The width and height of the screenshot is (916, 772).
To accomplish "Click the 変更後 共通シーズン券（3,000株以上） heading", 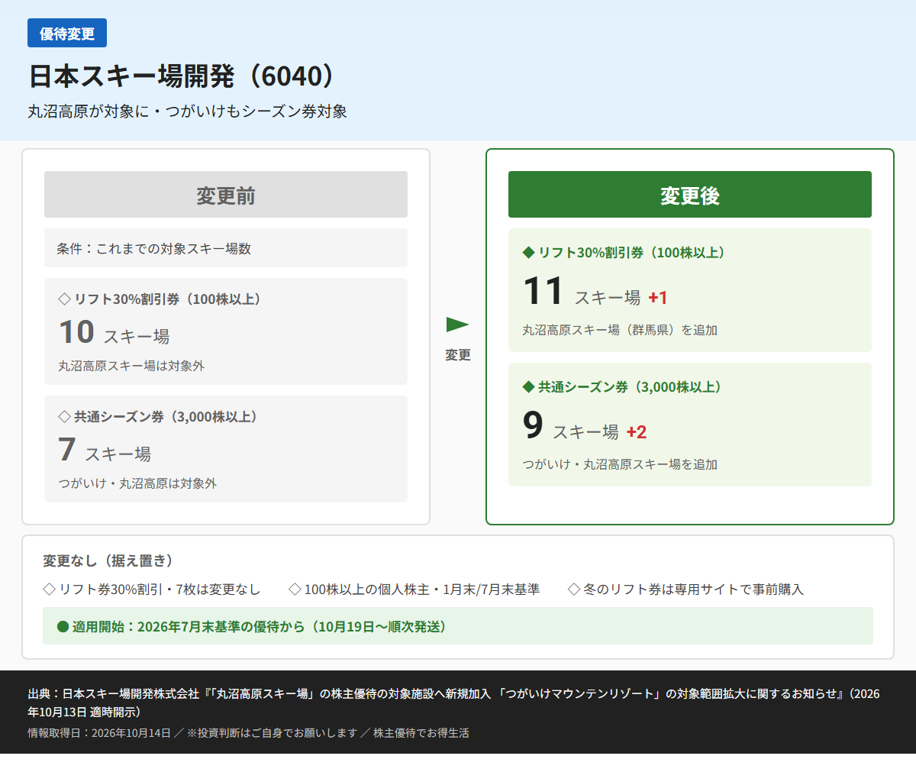I will point(624,387).
